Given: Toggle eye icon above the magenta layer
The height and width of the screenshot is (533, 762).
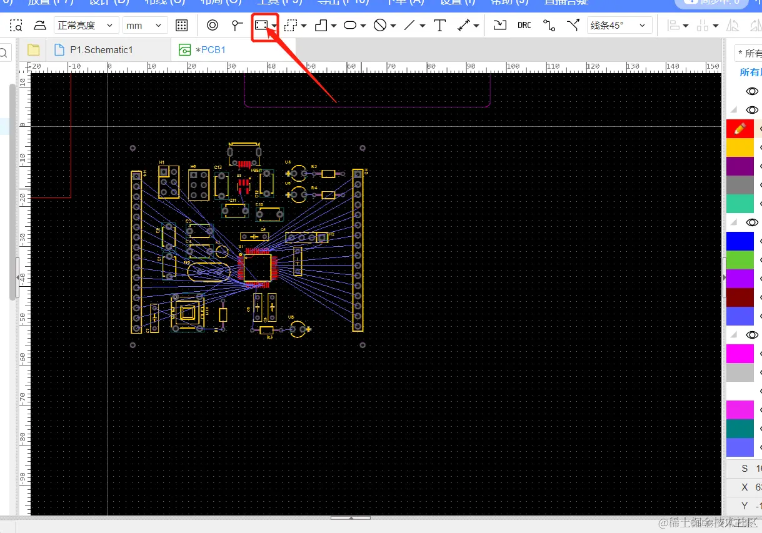Looking at the screenshot, I should 752,335.
